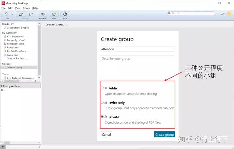234x149 pixels.
Task: Click sidebar scroll up arrow
Action: click(39, 24)
